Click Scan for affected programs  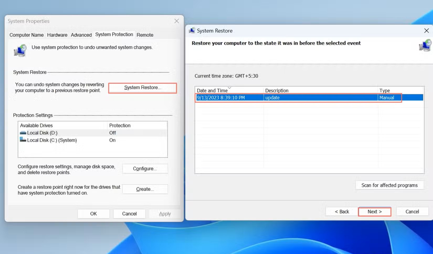click(389, 185)
